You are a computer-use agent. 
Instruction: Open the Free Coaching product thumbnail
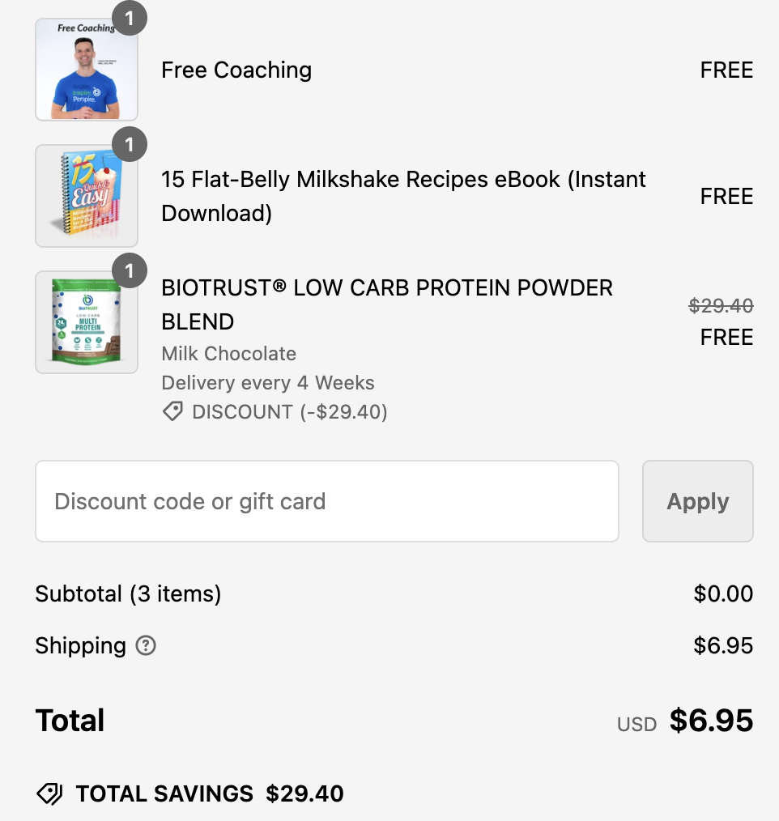tap(86, 70)
